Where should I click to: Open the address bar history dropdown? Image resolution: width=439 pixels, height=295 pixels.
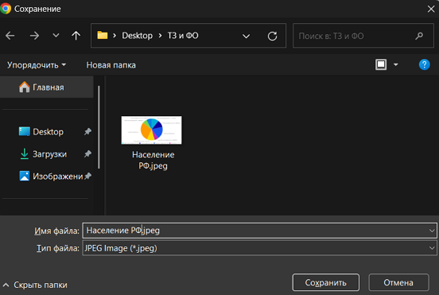tap(246, 36)
